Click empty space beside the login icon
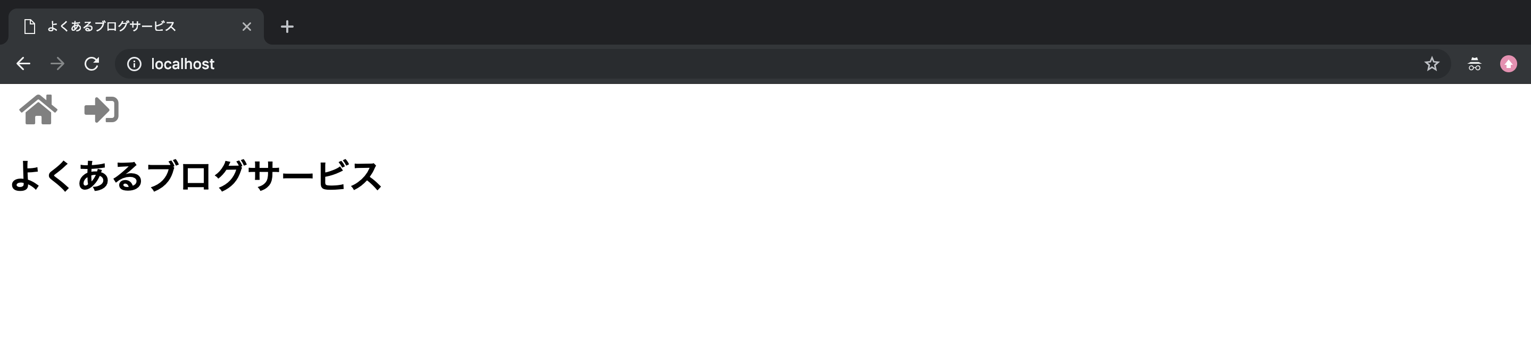1531x356 pixels. click(x=772, y=110)
